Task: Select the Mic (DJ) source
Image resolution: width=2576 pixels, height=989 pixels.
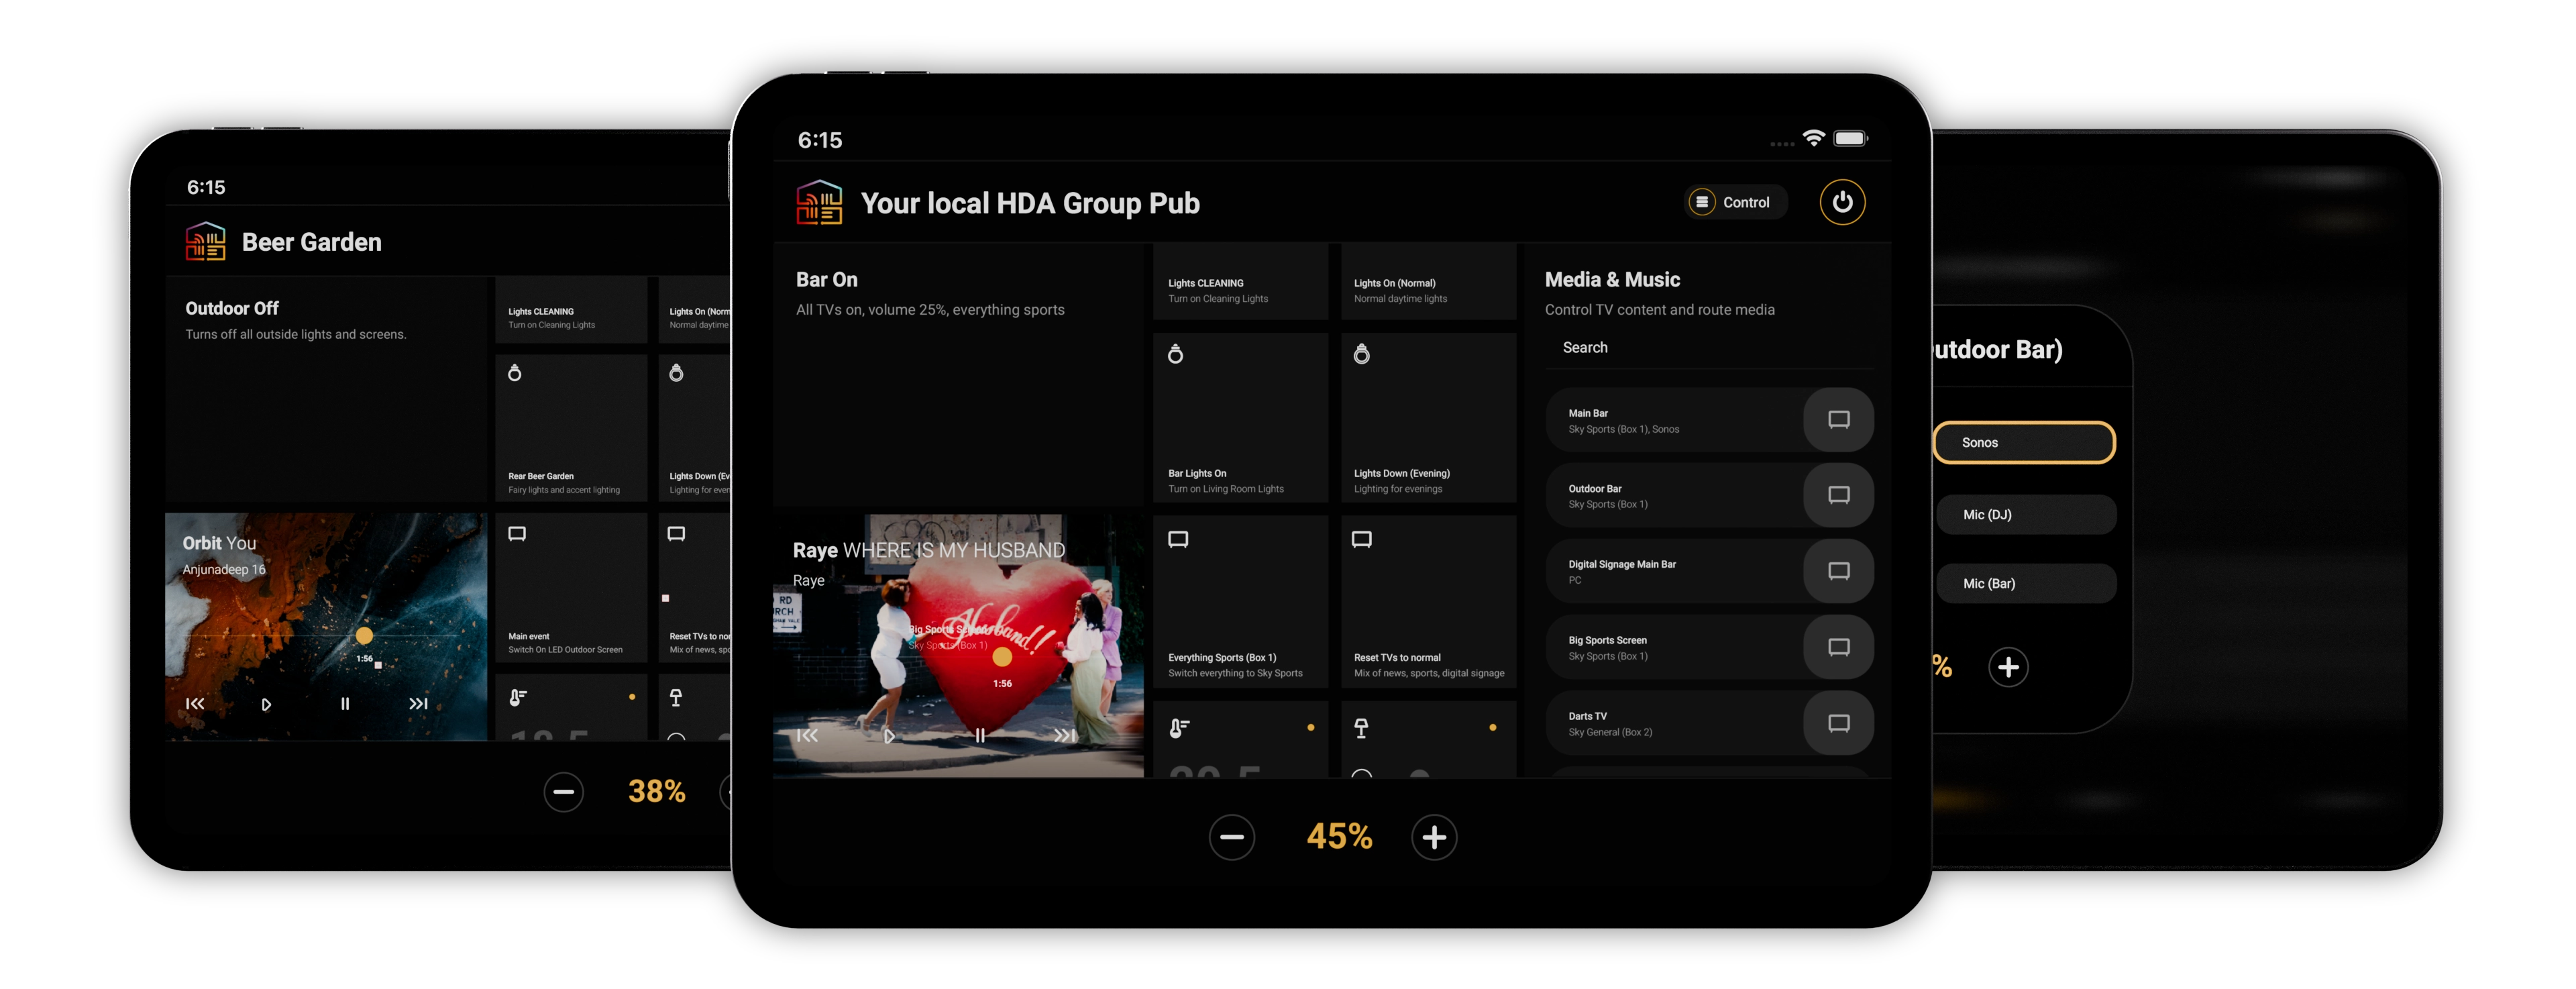Action: [x=2026, y=515]
